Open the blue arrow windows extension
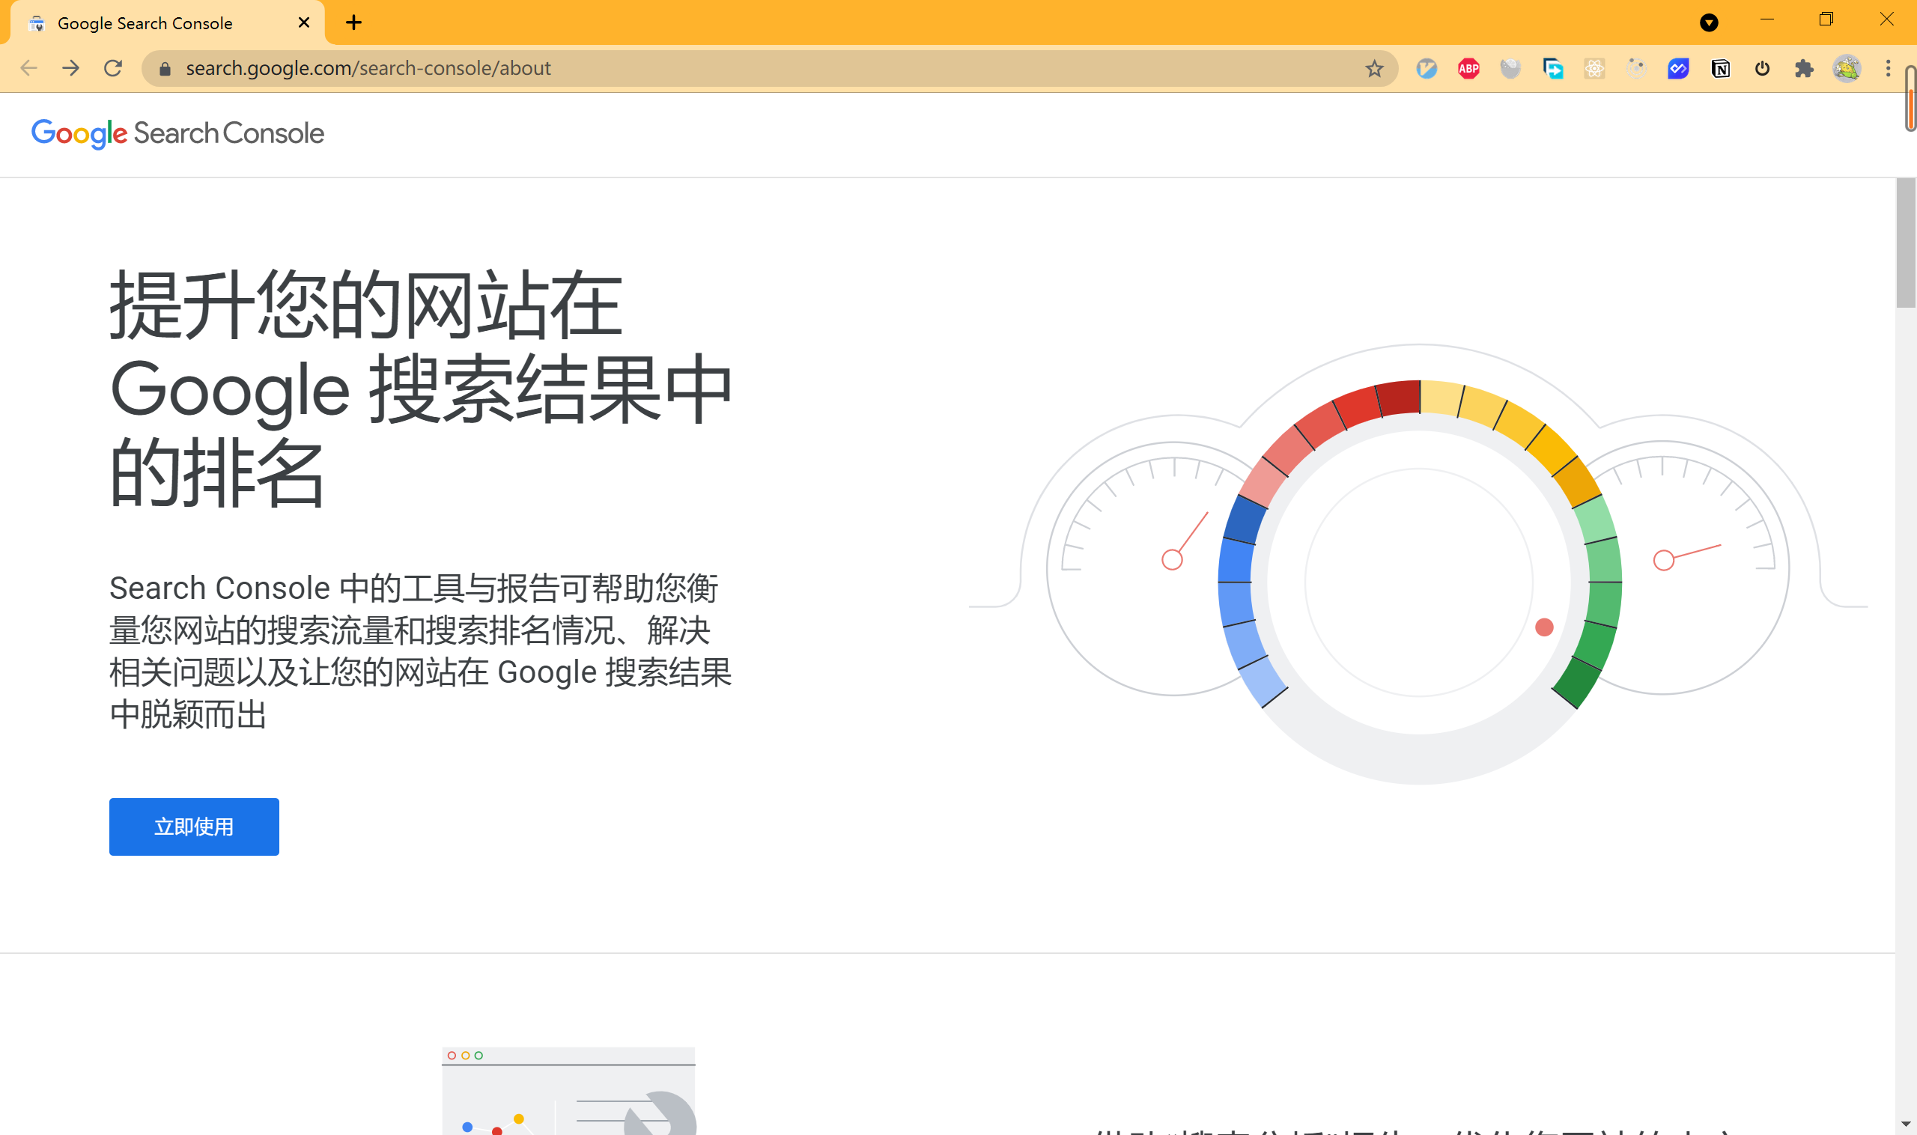The width and height of the screenshot is (1917, 1135). tap(1552, 68)
